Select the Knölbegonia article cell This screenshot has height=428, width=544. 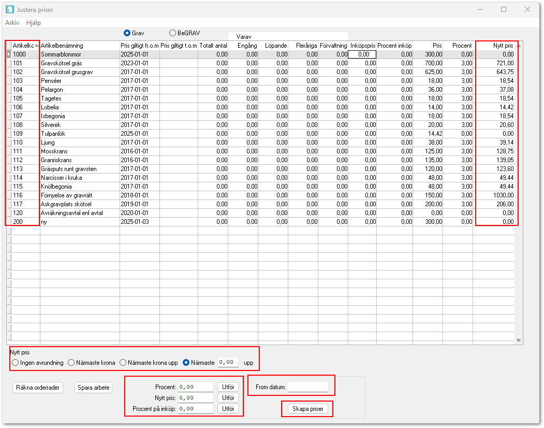point(80,186)
